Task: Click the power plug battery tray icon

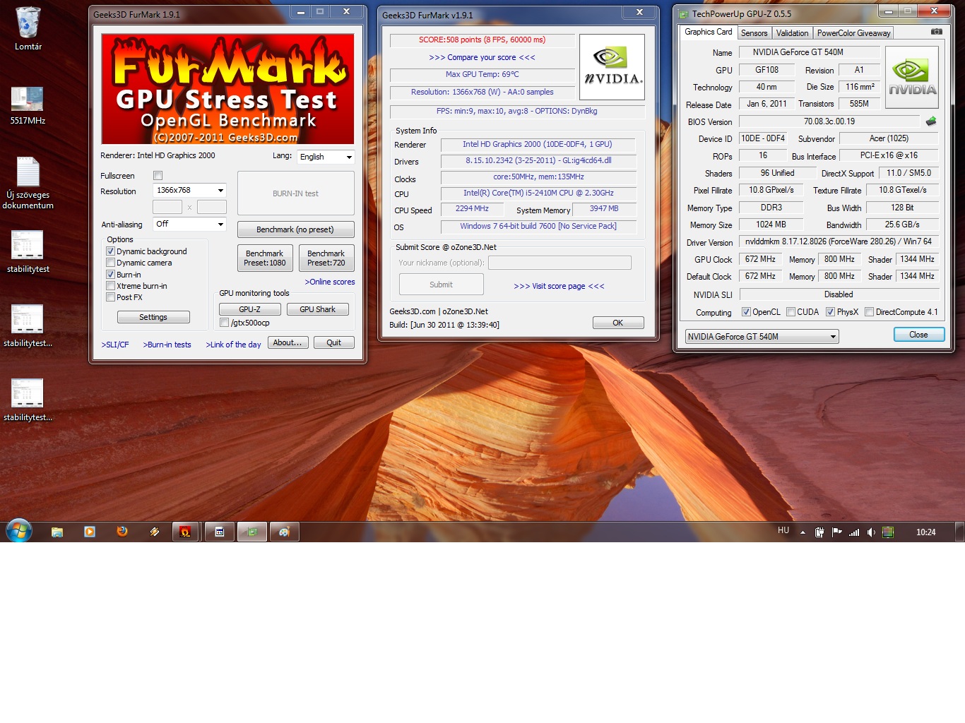Action: pyautogui.click(x=819, y=532)
